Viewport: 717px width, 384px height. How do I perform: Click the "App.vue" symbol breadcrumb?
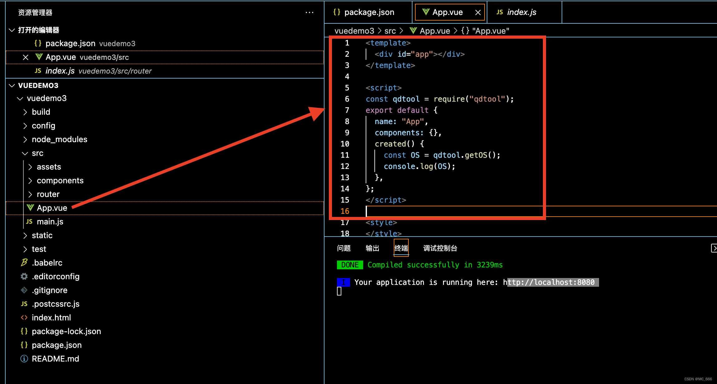[x=485, y=31]
